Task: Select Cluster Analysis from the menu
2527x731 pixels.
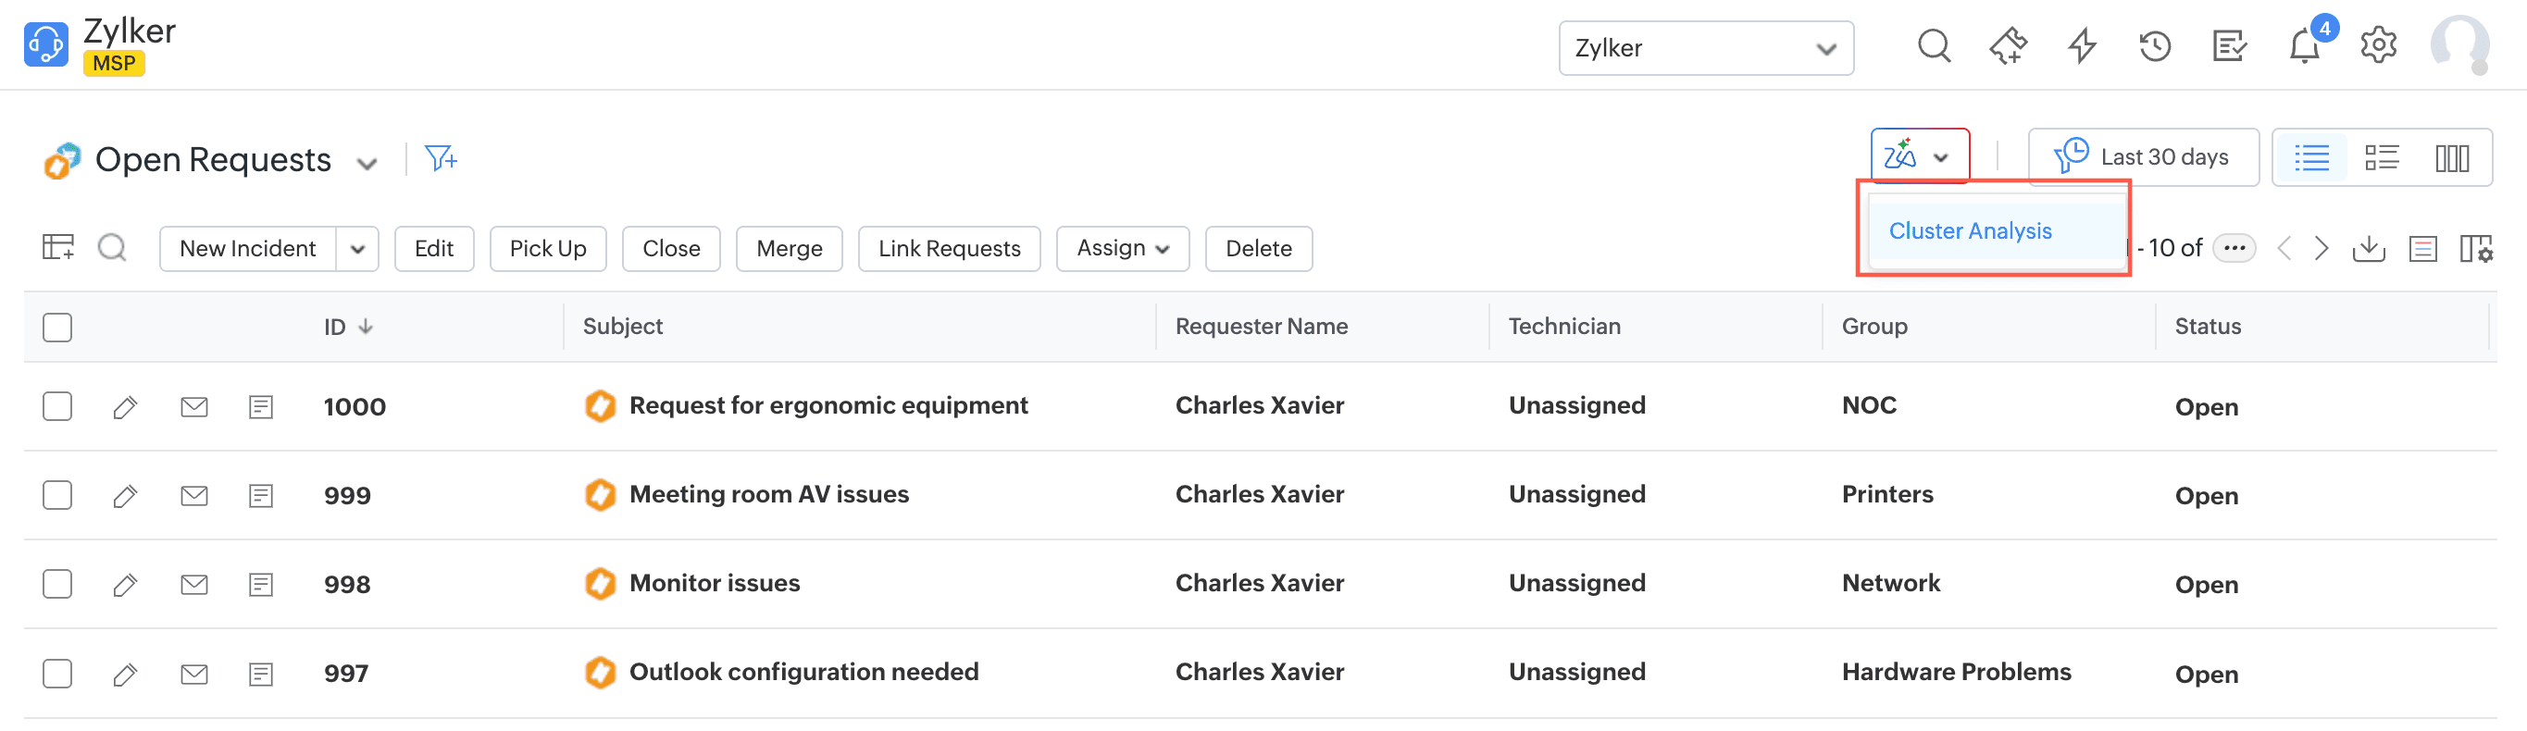Action: click(x=1970, y=231)
